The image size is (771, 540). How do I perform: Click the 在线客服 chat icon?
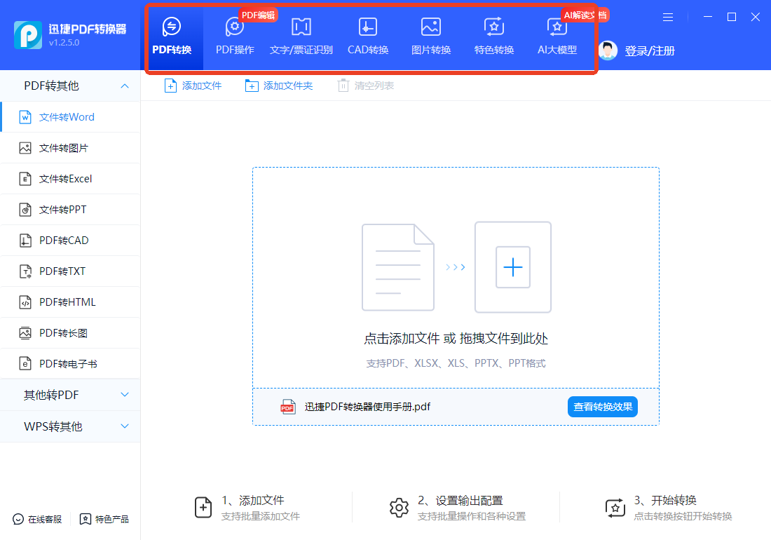pos(18,520)
